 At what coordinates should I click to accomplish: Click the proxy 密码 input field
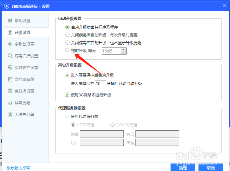click(157, 142)
